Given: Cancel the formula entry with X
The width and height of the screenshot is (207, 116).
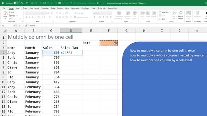Looking at the screenshot, I should (x=20, y=26).
